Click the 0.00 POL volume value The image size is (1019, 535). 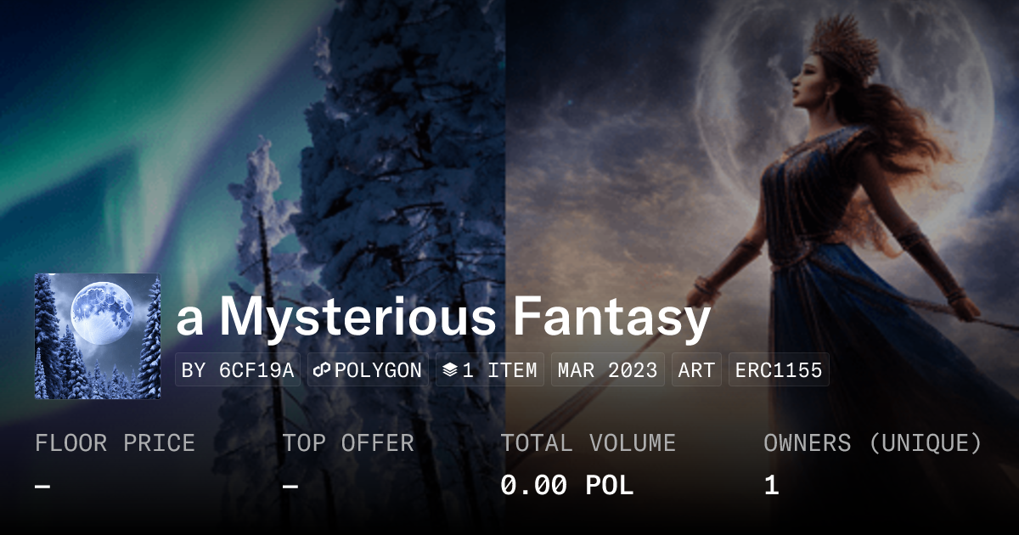tap(567, 485)
